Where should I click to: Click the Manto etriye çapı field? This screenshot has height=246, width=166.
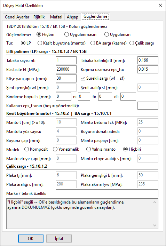66,158
